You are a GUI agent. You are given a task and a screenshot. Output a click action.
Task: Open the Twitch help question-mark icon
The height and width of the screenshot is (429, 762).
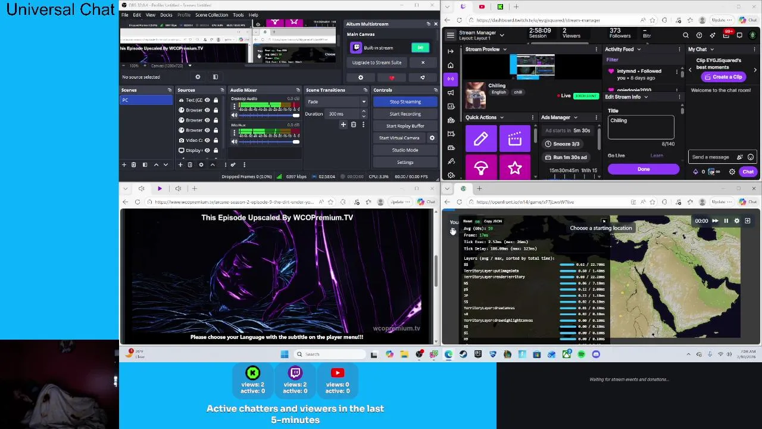point(699,35)
